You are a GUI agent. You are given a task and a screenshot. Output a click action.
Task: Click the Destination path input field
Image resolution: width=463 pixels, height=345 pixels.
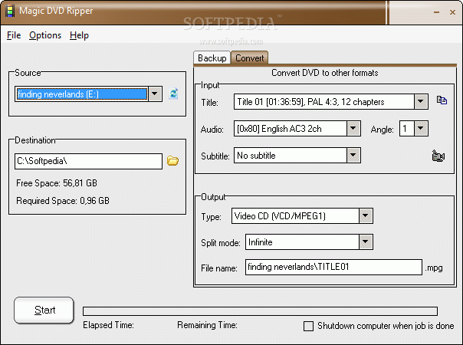[88, 161]
